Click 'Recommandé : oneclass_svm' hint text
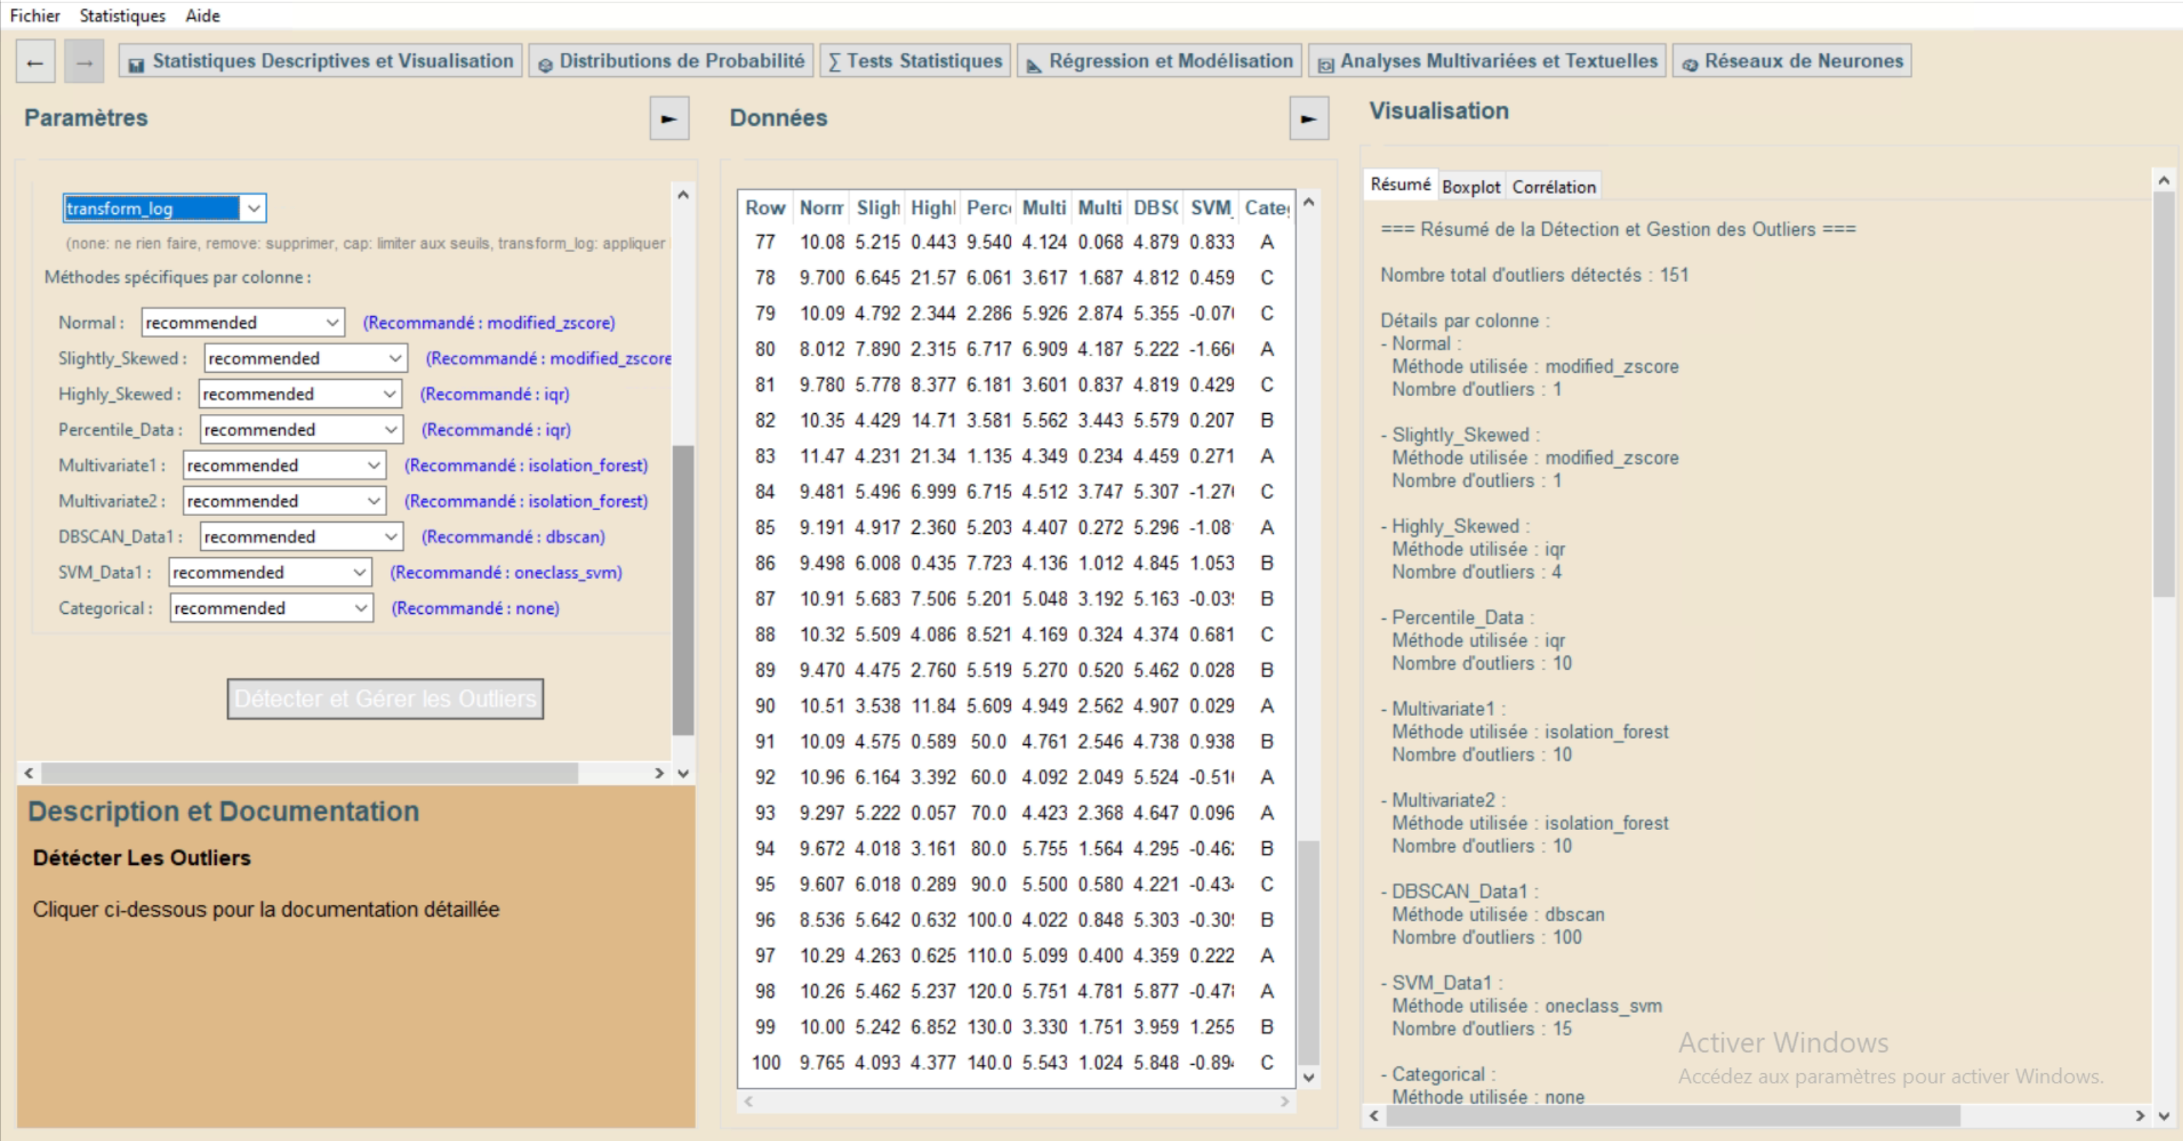Viewport: 2183px width, 1141px height. 506,573
